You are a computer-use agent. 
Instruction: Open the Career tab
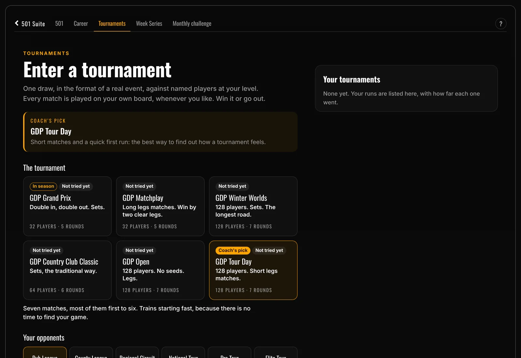(x=81, y=24)
